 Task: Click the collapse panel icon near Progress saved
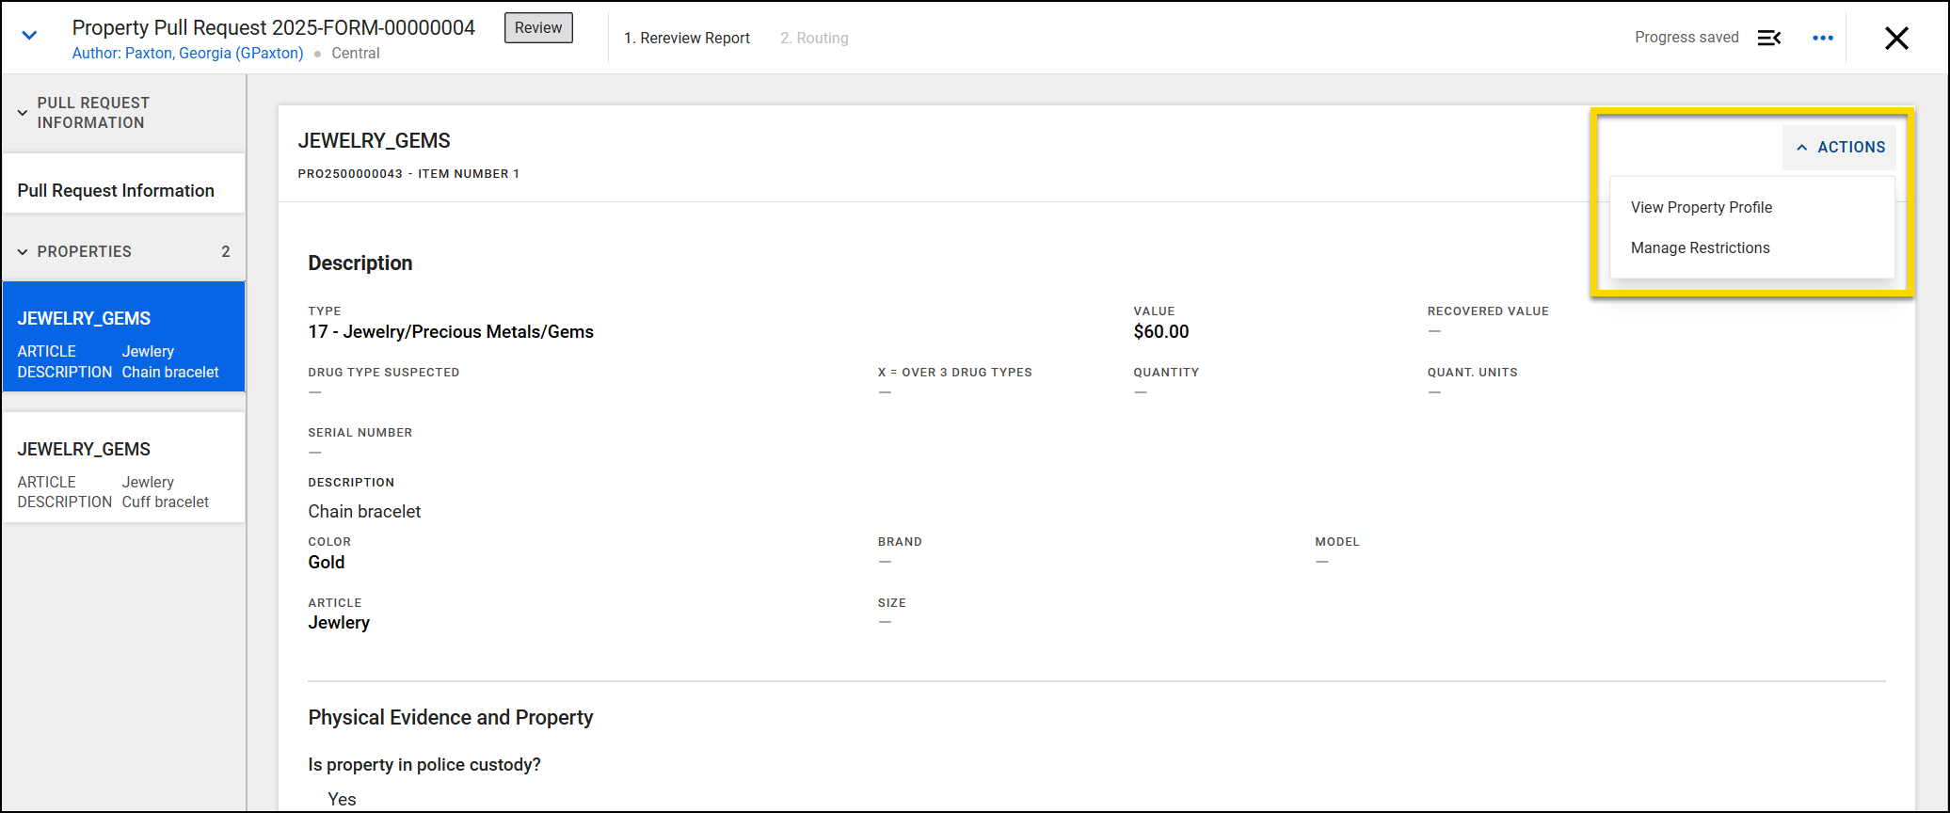1768,38
